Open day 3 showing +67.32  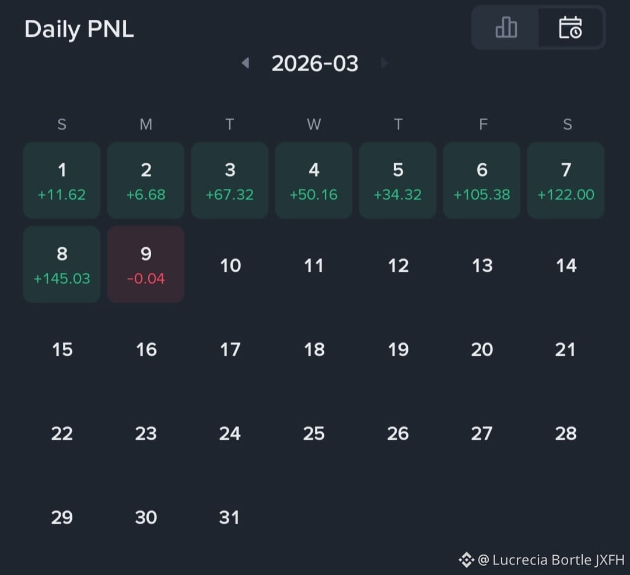point(230,180)
